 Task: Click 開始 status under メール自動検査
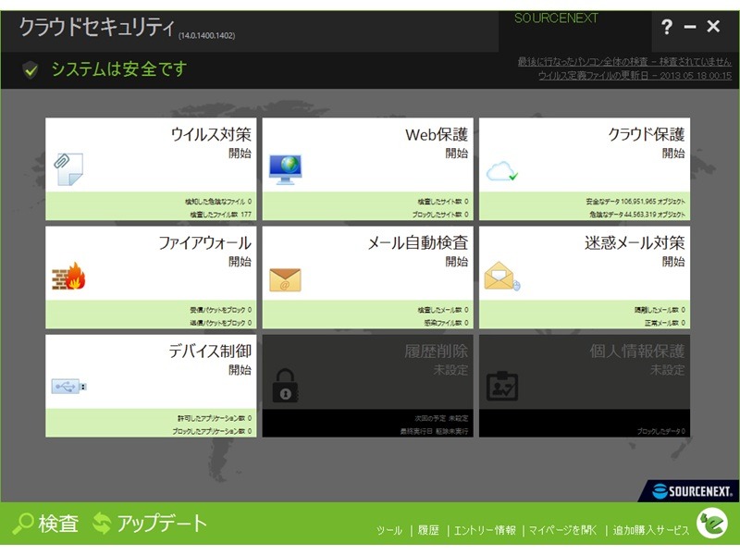point(456,262)
